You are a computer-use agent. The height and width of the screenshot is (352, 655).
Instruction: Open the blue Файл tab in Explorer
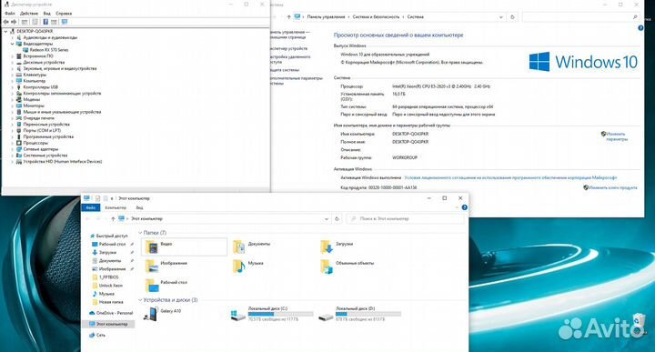point(91,207)
